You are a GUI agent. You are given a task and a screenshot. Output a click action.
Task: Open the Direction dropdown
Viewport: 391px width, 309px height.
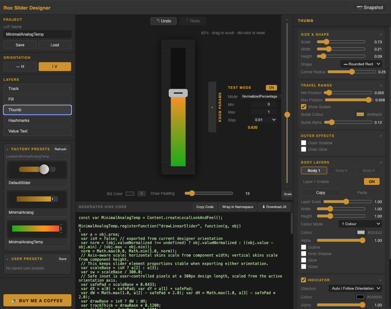tap(355, 289)
